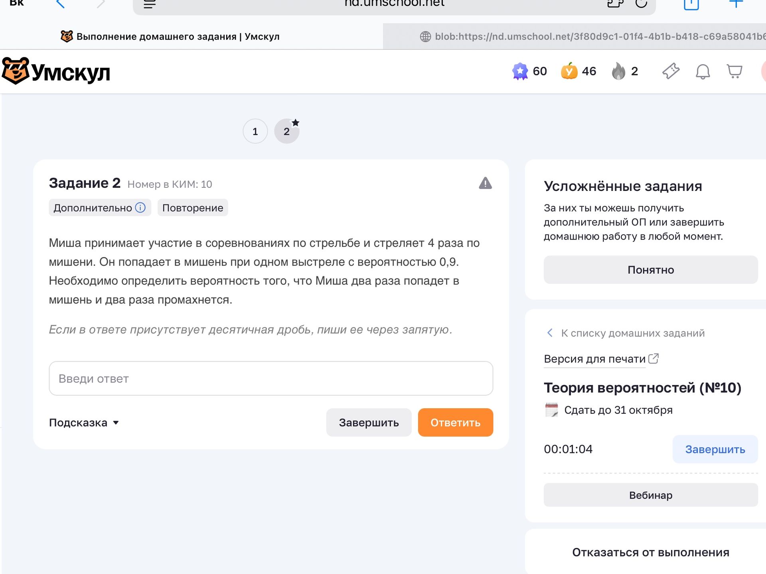Open the Вебинар button
This screenshot has height=574, width=766.
[651, 495]
